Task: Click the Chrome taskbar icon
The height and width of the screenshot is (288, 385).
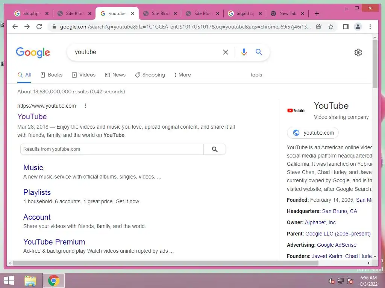Action: pos(54,280)
